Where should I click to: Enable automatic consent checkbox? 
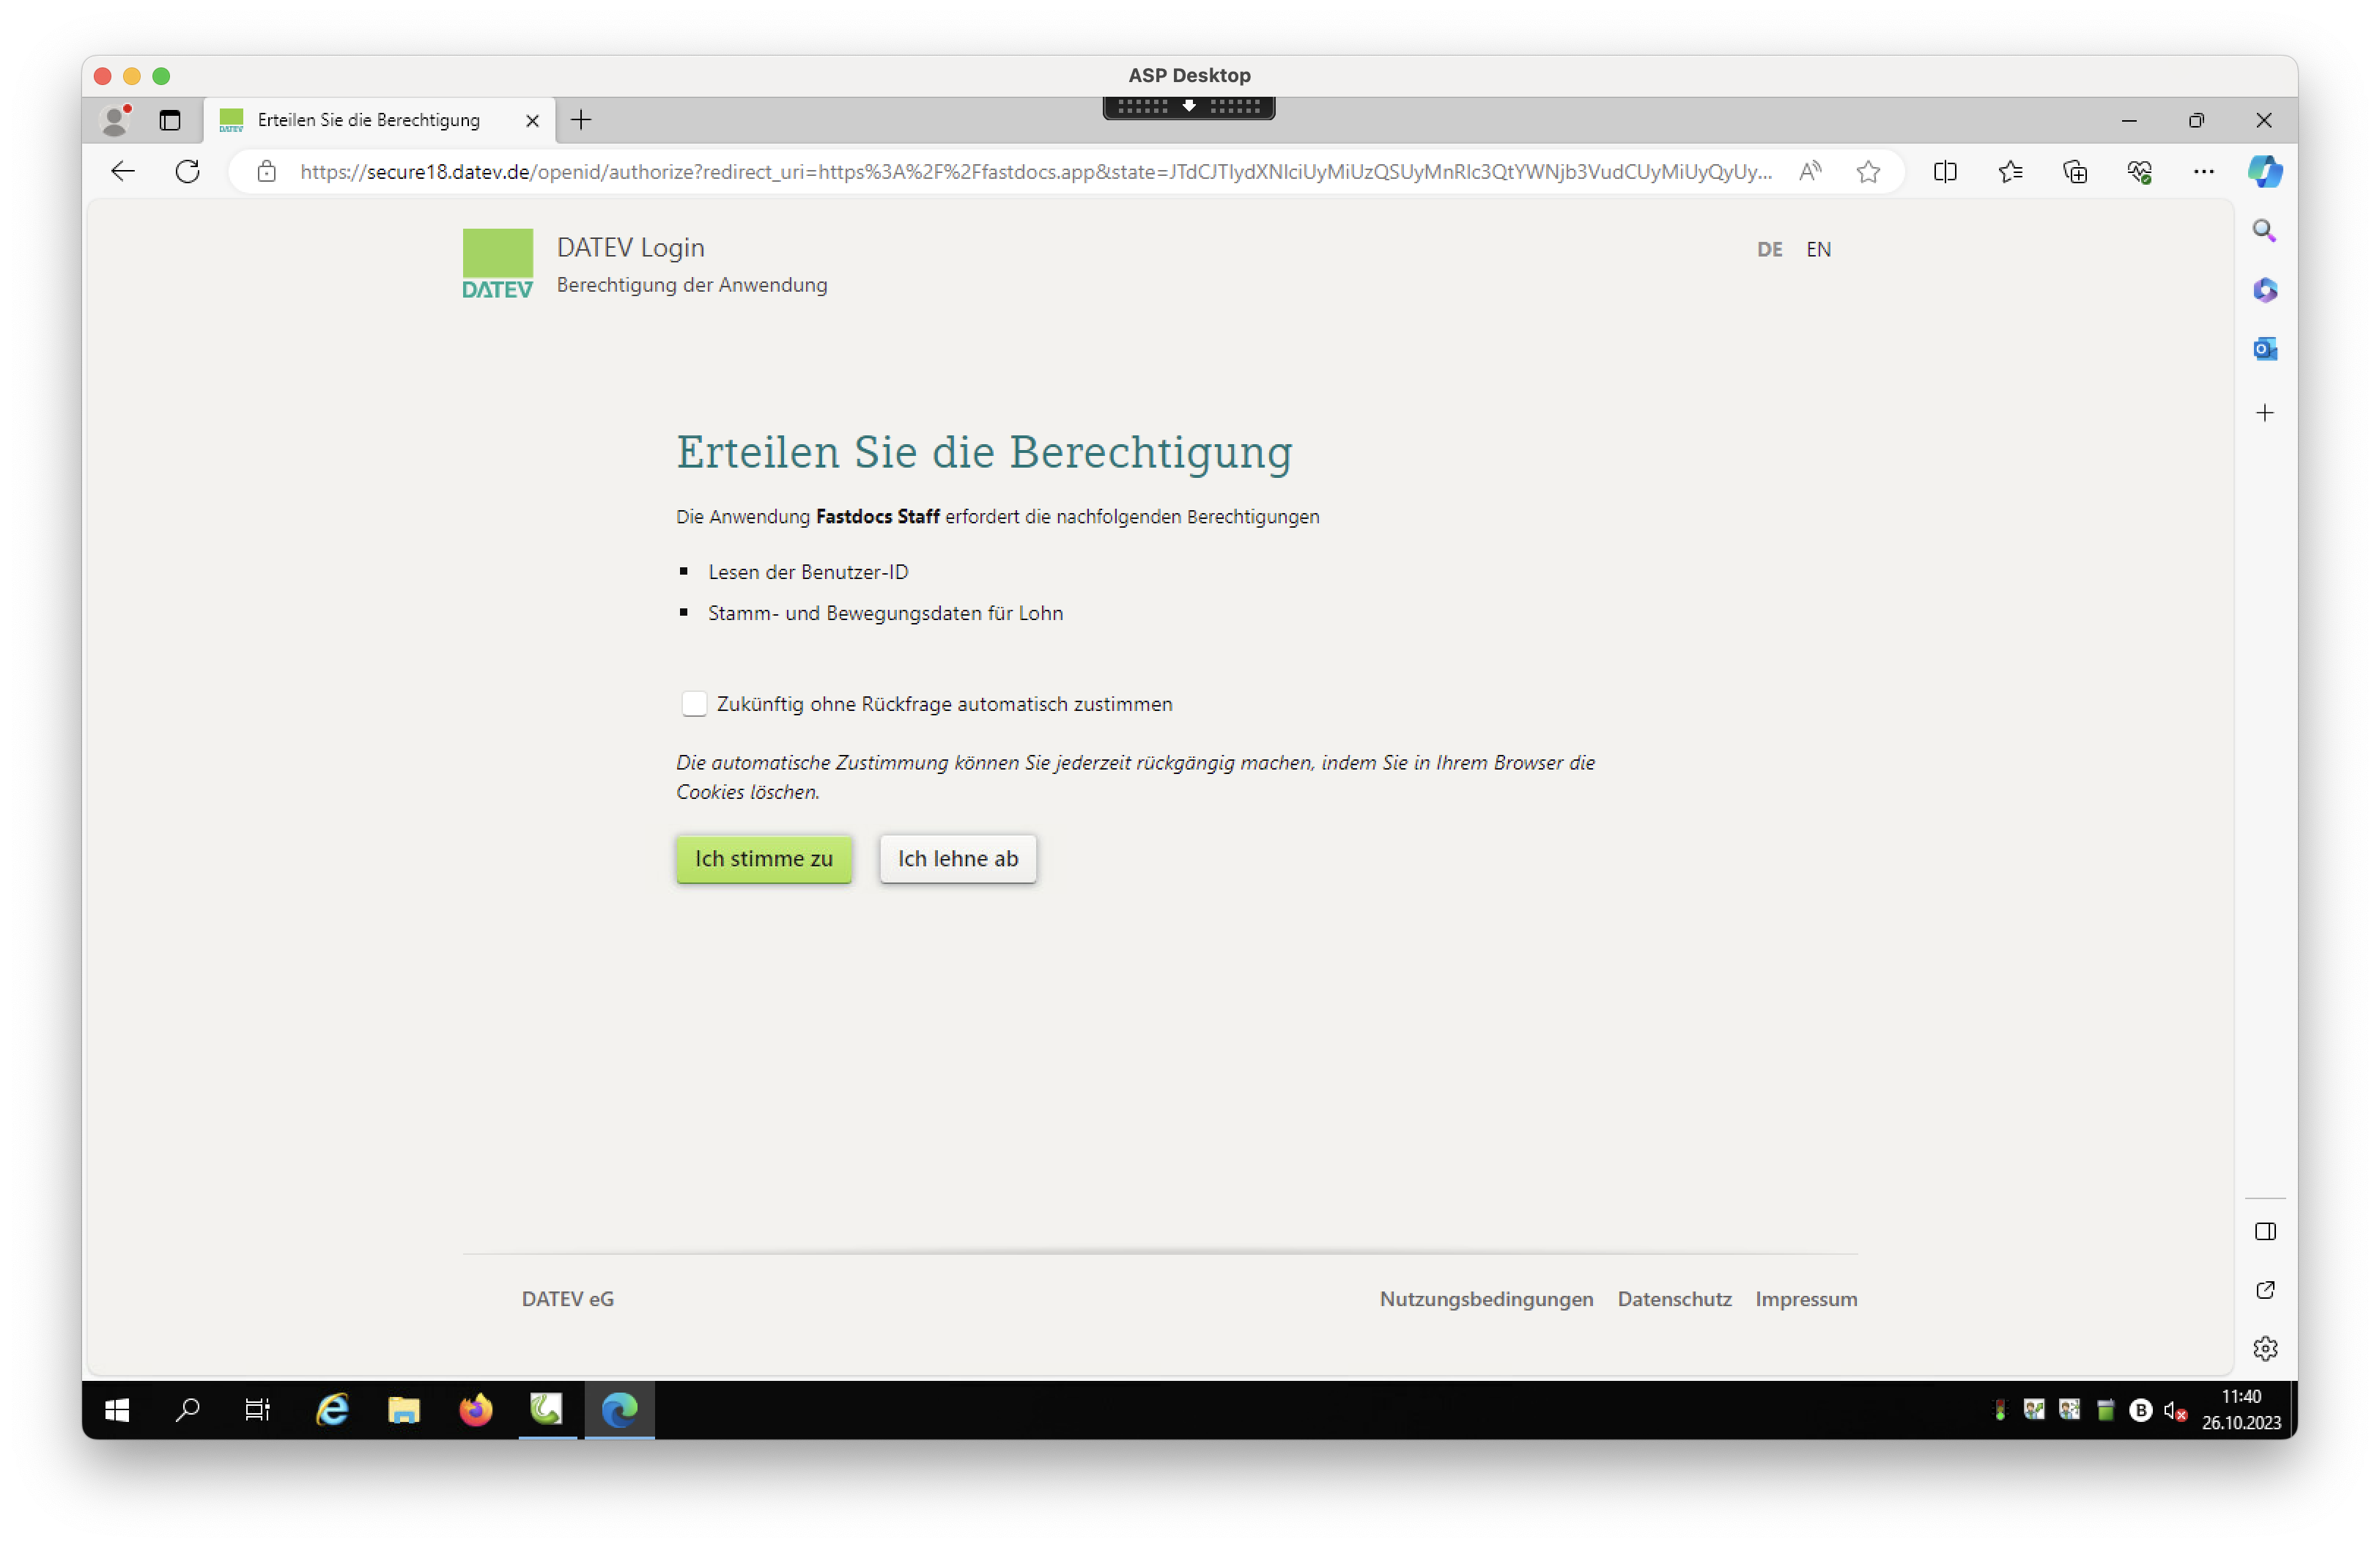point(694,704)
